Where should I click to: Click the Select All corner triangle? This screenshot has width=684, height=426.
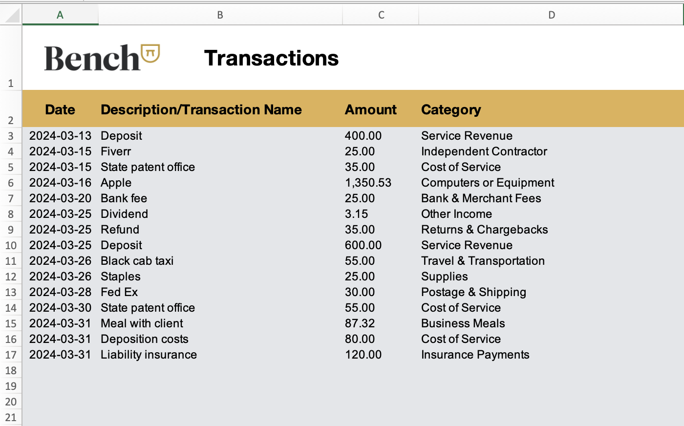click(11, 15)
